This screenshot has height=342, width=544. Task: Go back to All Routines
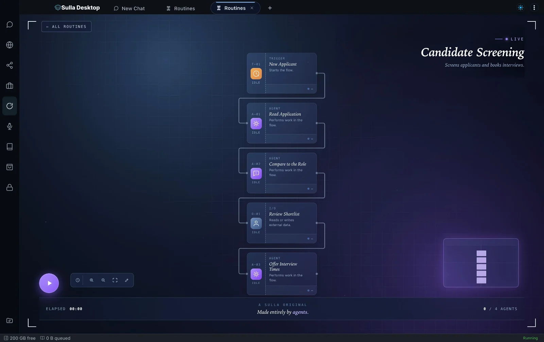[66, 27]
